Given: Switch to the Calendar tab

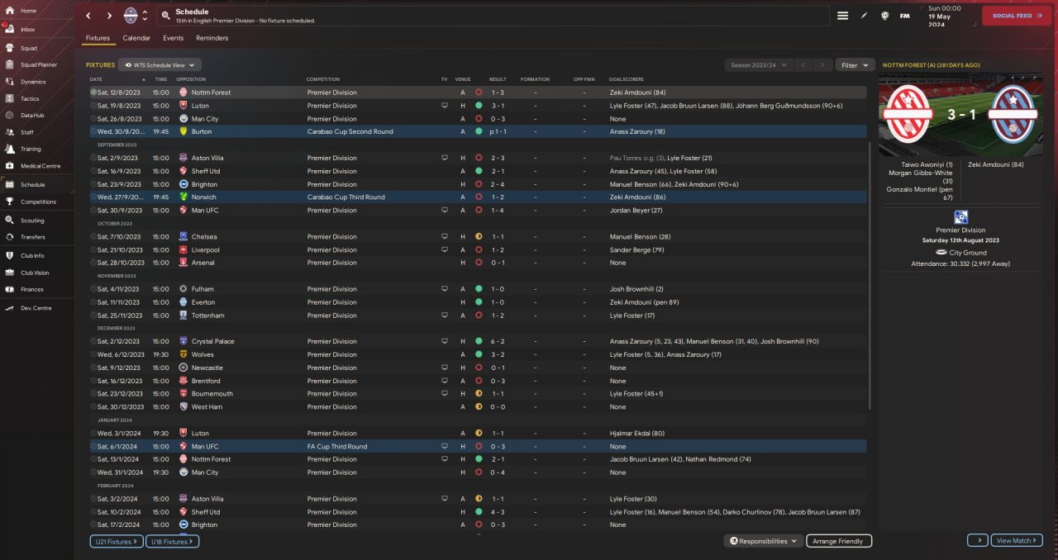Looking at the screenshot, I should (x=136, y=38).
